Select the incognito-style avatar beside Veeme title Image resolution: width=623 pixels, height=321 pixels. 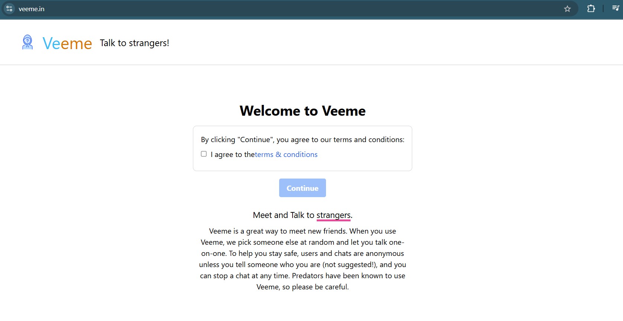27,42
